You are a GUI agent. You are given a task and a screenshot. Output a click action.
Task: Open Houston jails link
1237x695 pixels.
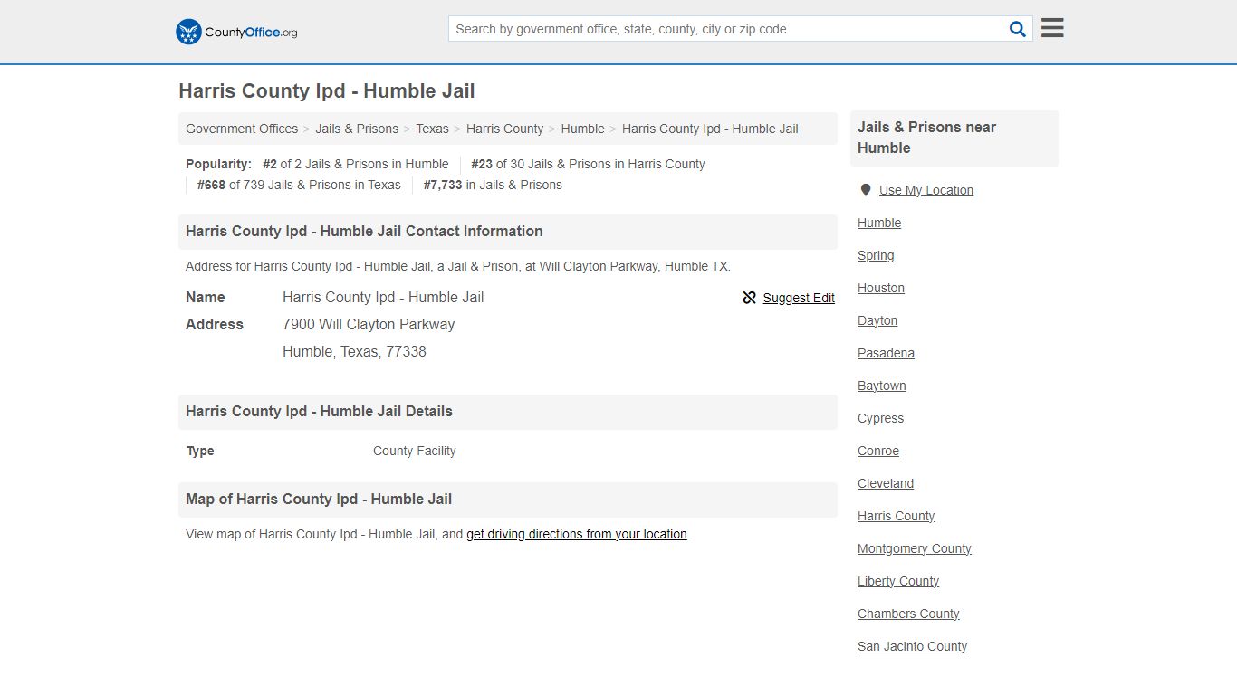tap(881, 288)
